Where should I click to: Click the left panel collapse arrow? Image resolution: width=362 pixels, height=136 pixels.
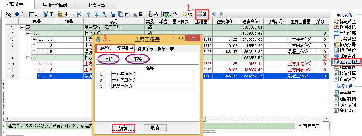(x=3, y=84)
